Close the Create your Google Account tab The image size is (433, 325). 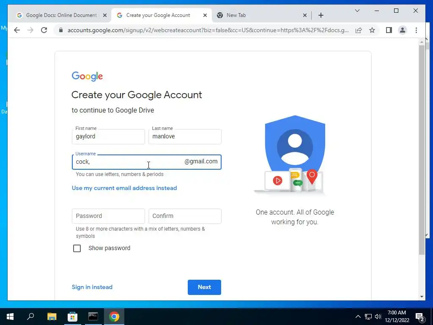pos(205,15)
